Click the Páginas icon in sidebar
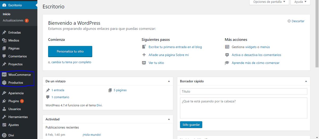Image resolution: width=319 pixels, height=139 pixels. click(4, 48)
